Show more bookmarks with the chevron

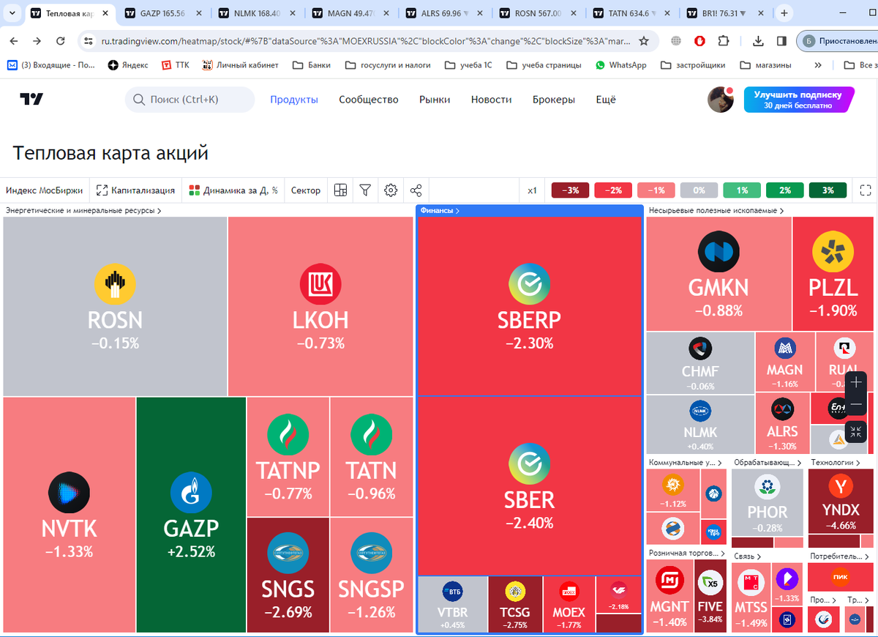coord(817,65)
